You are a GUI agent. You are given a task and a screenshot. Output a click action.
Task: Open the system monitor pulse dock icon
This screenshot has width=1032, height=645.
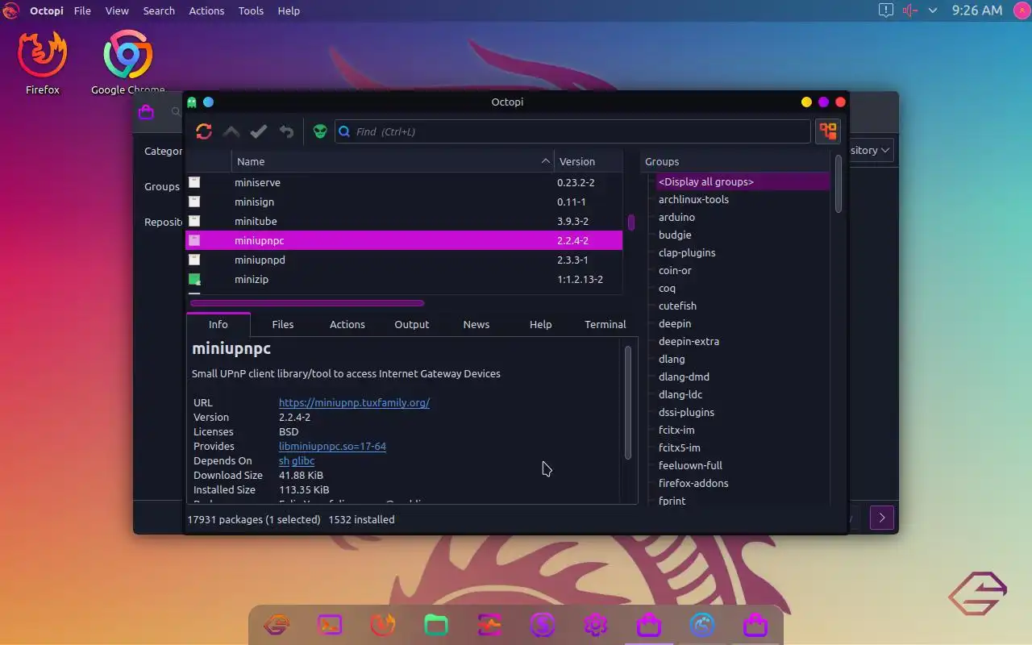coord(489,625)
